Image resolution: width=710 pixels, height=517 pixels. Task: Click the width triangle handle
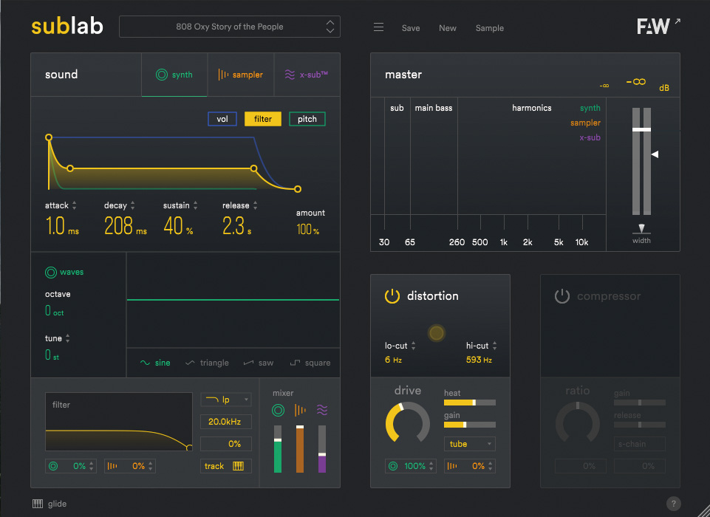pyautogui.click(x=641, y=227)
